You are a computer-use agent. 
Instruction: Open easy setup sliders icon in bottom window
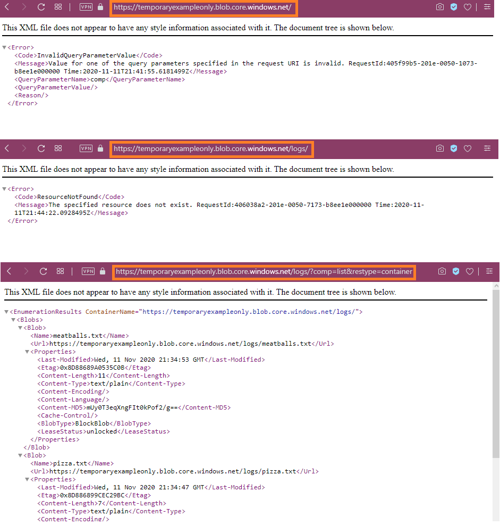(x=489, y=271)
